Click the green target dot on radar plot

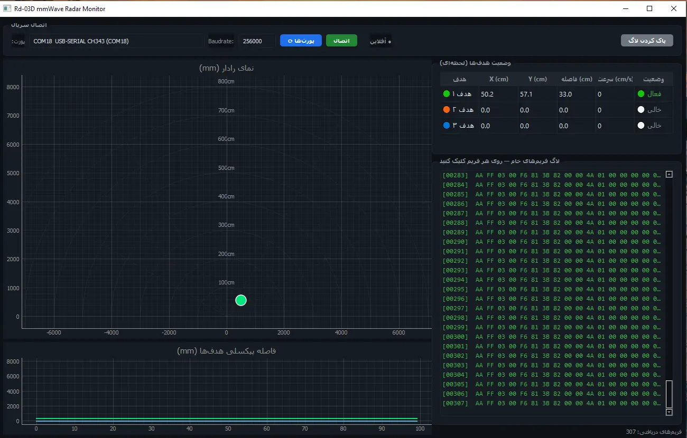241,300
